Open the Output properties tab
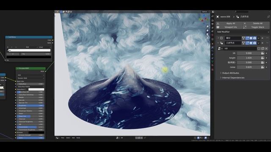Screen dimensions: 271x152 (213, 24)
